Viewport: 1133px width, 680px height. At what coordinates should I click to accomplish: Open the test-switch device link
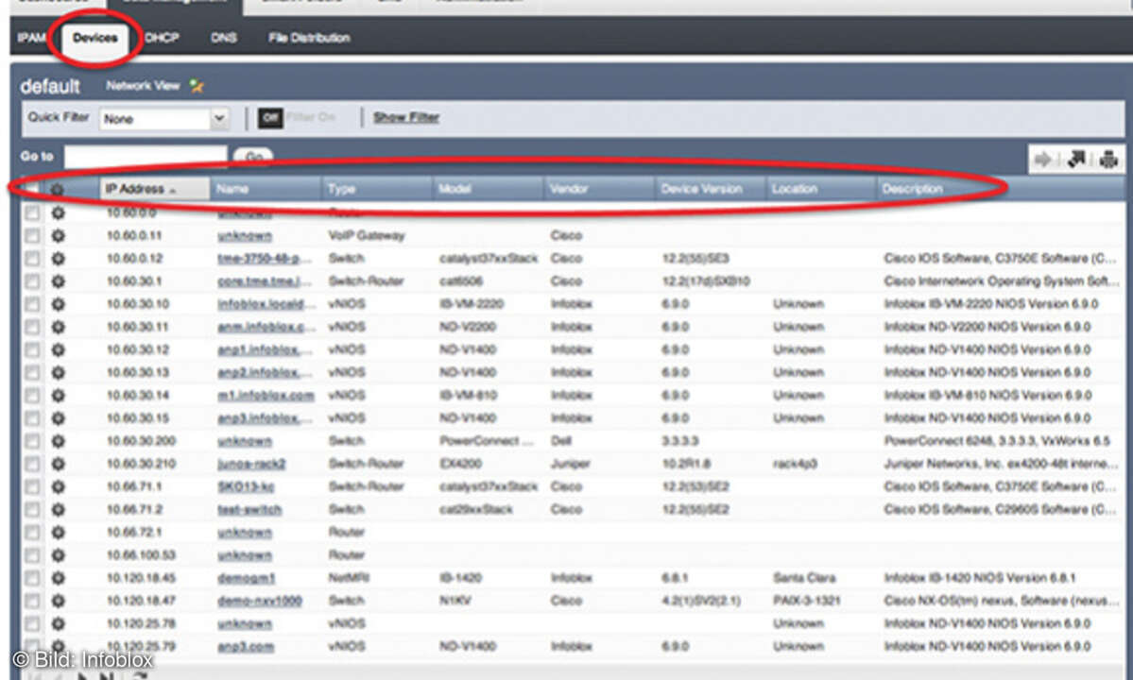249,510
